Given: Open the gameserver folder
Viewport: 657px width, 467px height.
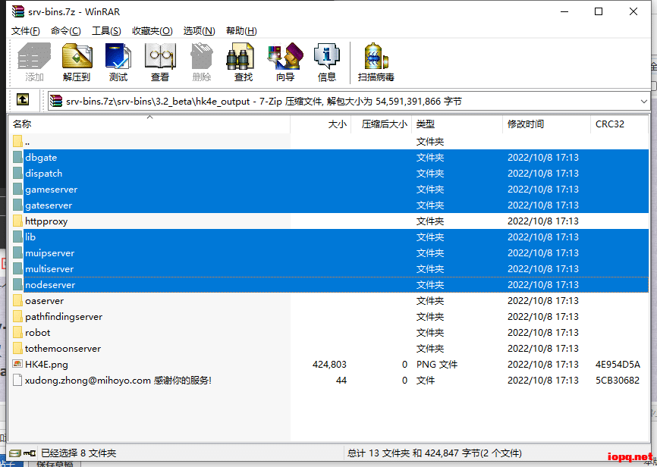Looking at the screenshot, I should pyautogui.click(x=50, y=189).
